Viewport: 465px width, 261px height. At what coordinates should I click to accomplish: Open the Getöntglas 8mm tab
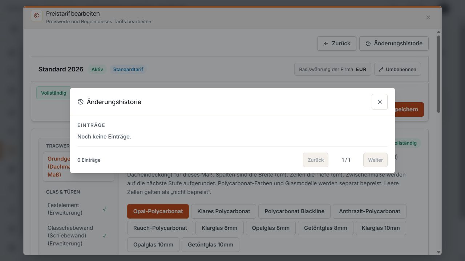pos(325,228)
